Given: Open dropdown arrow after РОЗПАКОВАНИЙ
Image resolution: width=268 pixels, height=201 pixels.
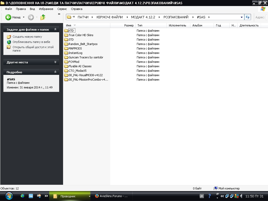Looking at the screenshot, I should [x=193, y=17].
